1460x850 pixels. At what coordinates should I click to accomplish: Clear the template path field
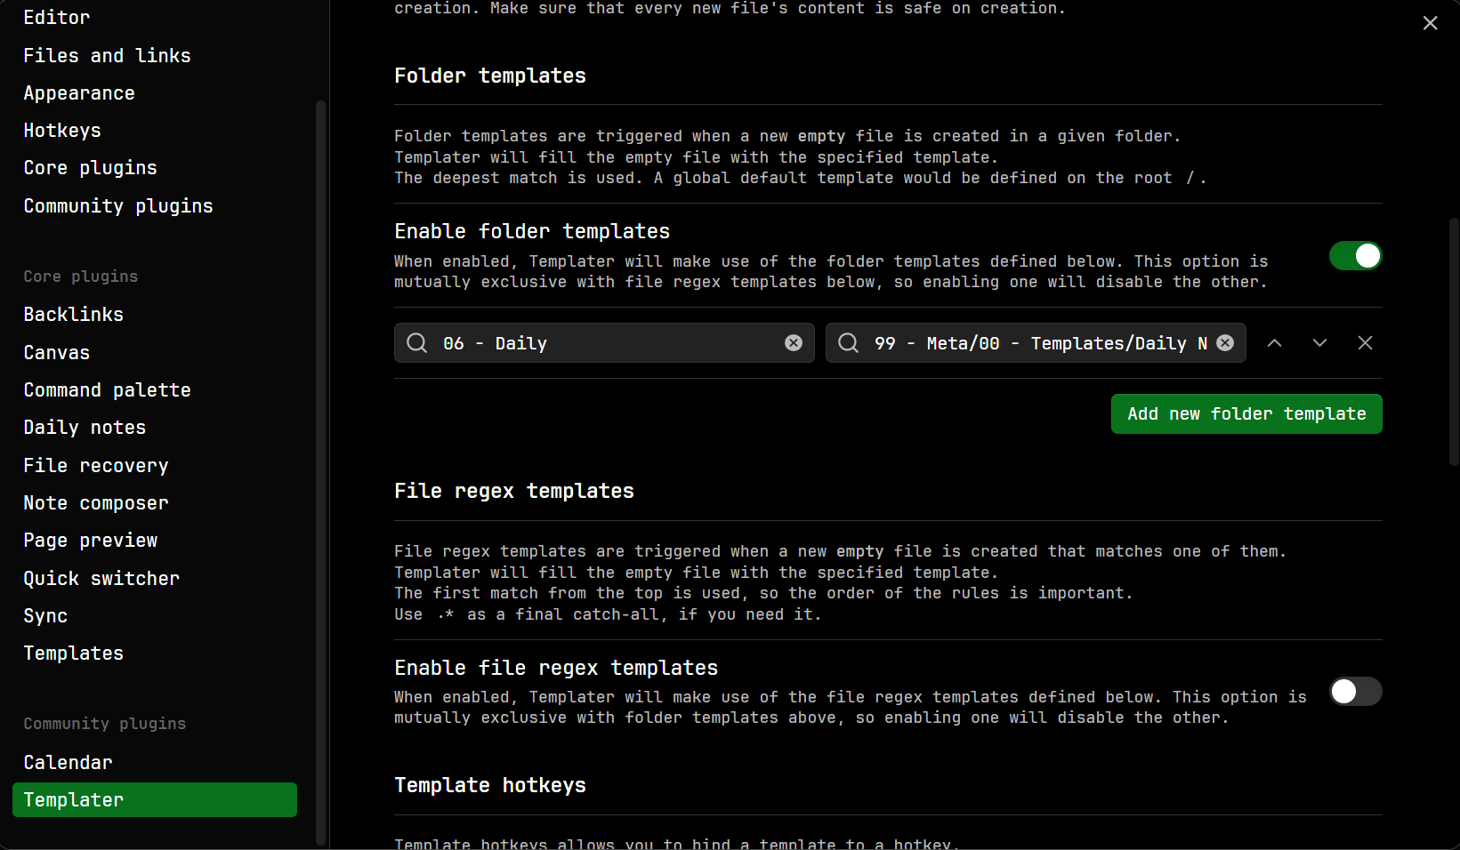(x=1225, y=343)
